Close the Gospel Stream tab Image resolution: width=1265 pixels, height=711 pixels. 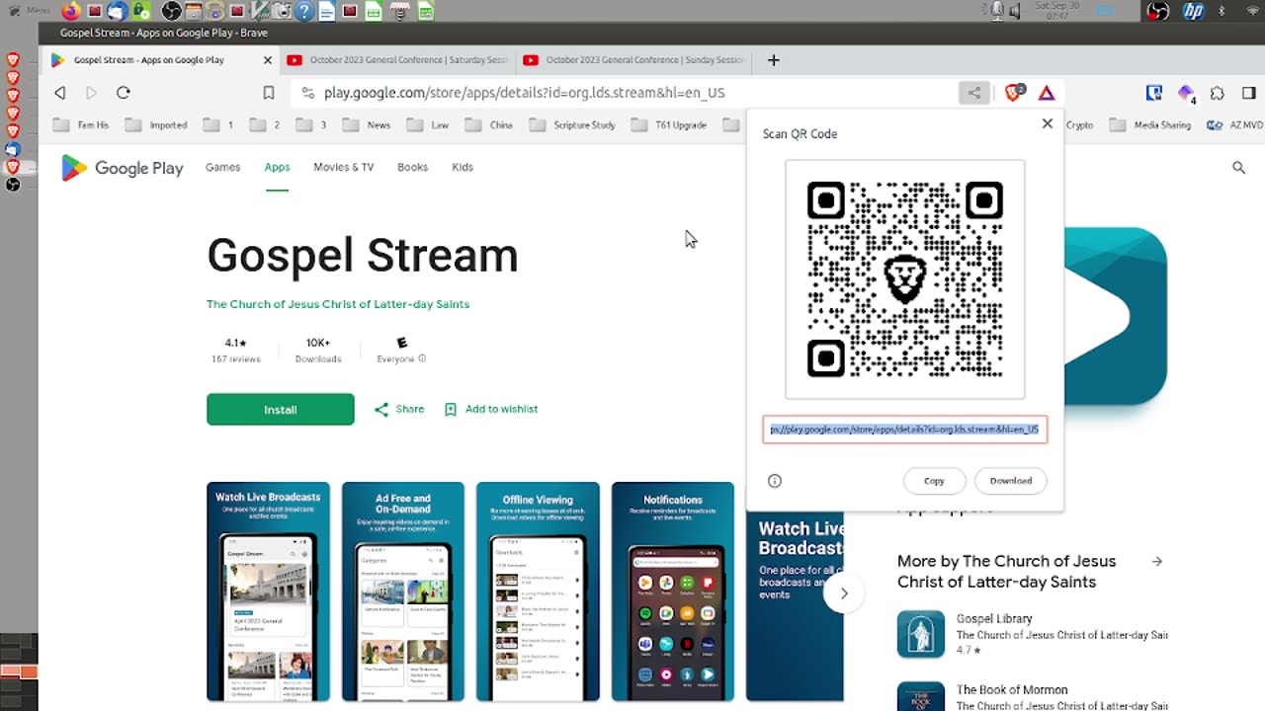click(x=267, y=60)
